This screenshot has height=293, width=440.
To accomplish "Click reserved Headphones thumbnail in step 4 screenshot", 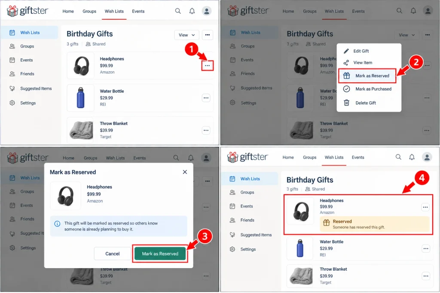I will click(x=300, y=211).
